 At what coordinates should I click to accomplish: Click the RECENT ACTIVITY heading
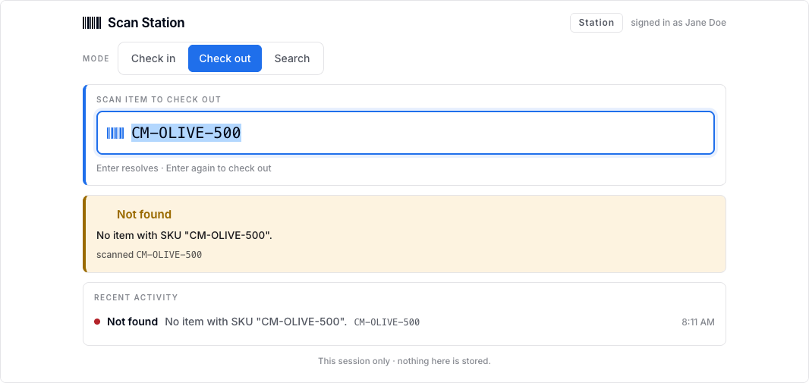click(x=136, y=297)
